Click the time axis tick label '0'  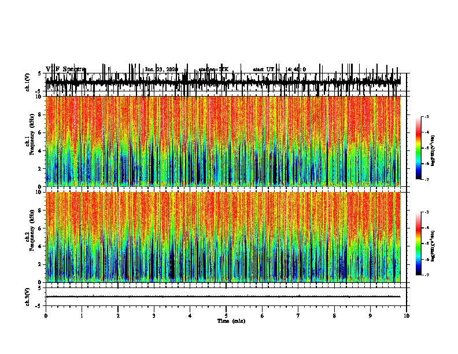pos(46,316)
